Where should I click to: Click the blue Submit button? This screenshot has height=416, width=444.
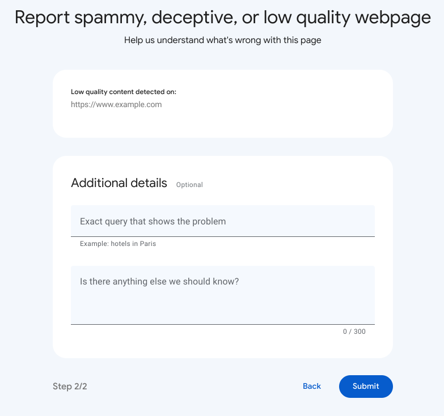tap(366, 386)
